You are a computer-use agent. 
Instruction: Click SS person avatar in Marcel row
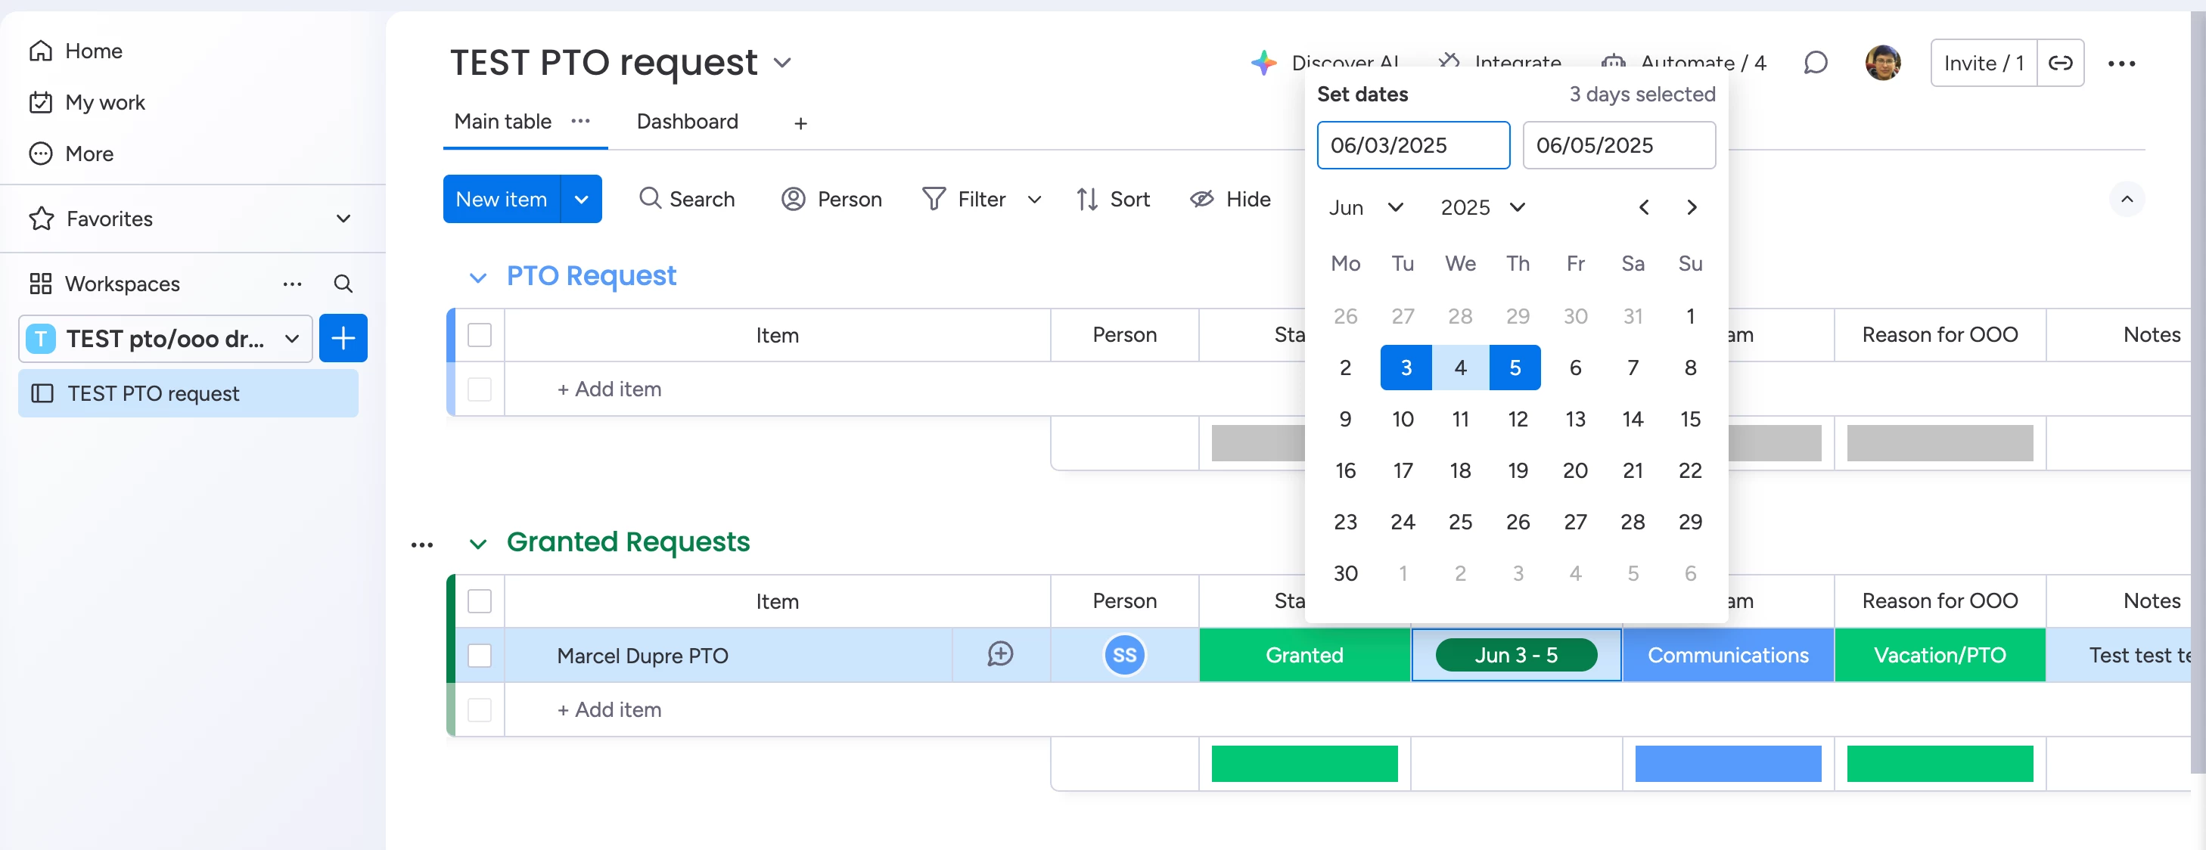1124,655
